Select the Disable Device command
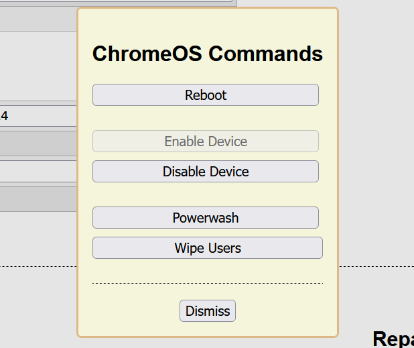Viewport: 414px width, 348px height. coord(206,172)
